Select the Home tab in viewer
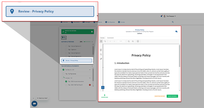 click(102, 38)
